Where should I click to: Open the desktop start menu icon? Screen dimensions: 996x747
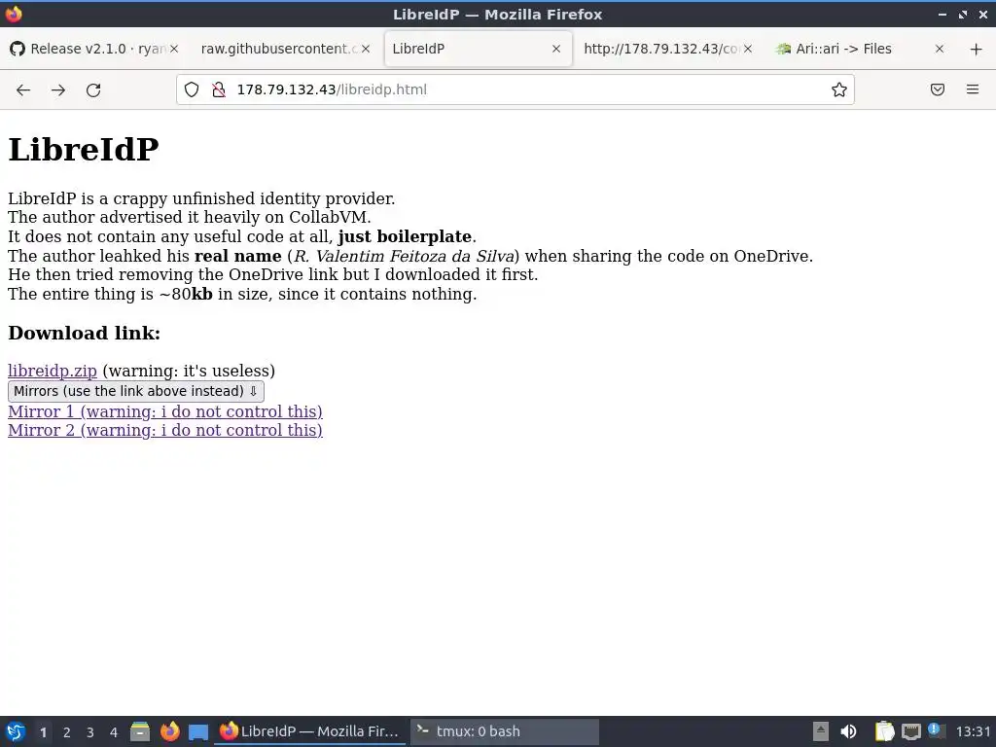(x=16, y=731)
